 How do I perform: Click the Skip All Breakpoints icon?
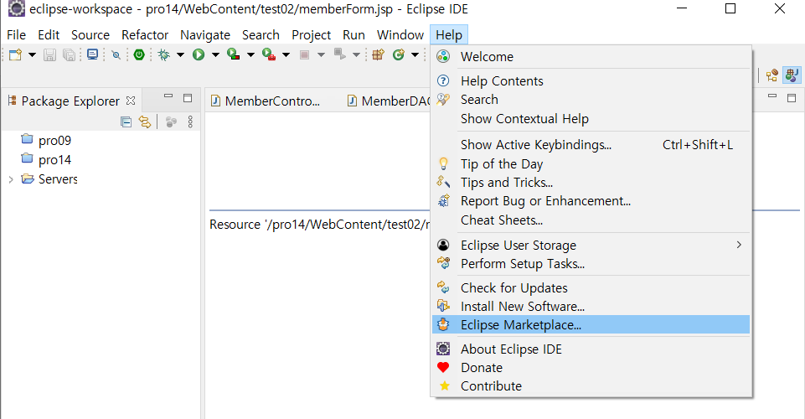(116, 55)
